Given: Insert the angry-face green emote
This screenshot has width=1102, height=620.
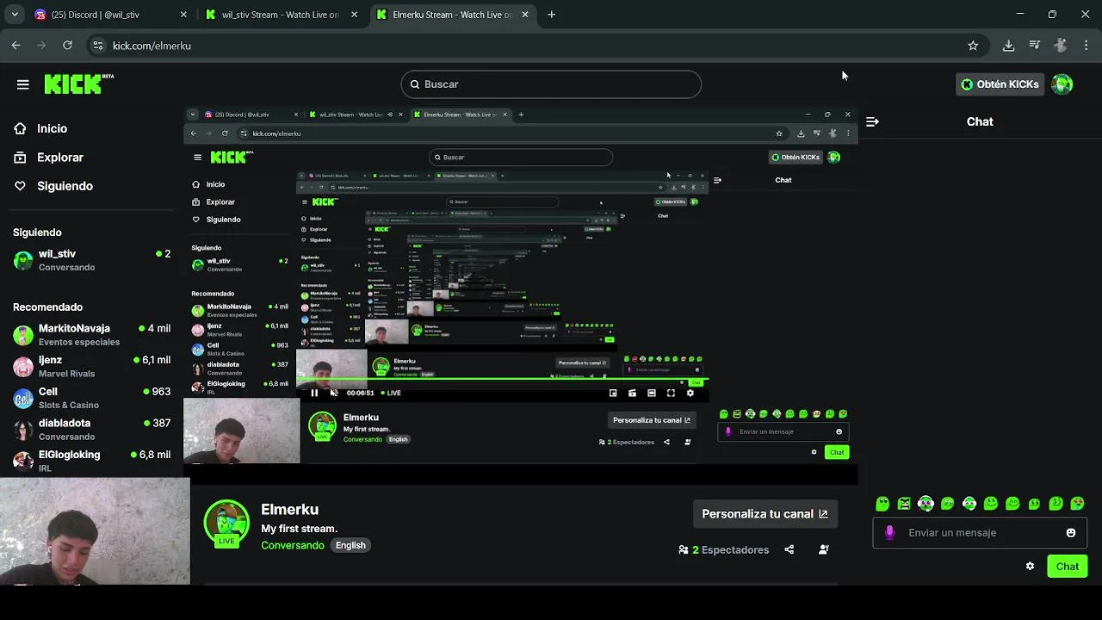Looking at the screenshot, I should point(904,504).
